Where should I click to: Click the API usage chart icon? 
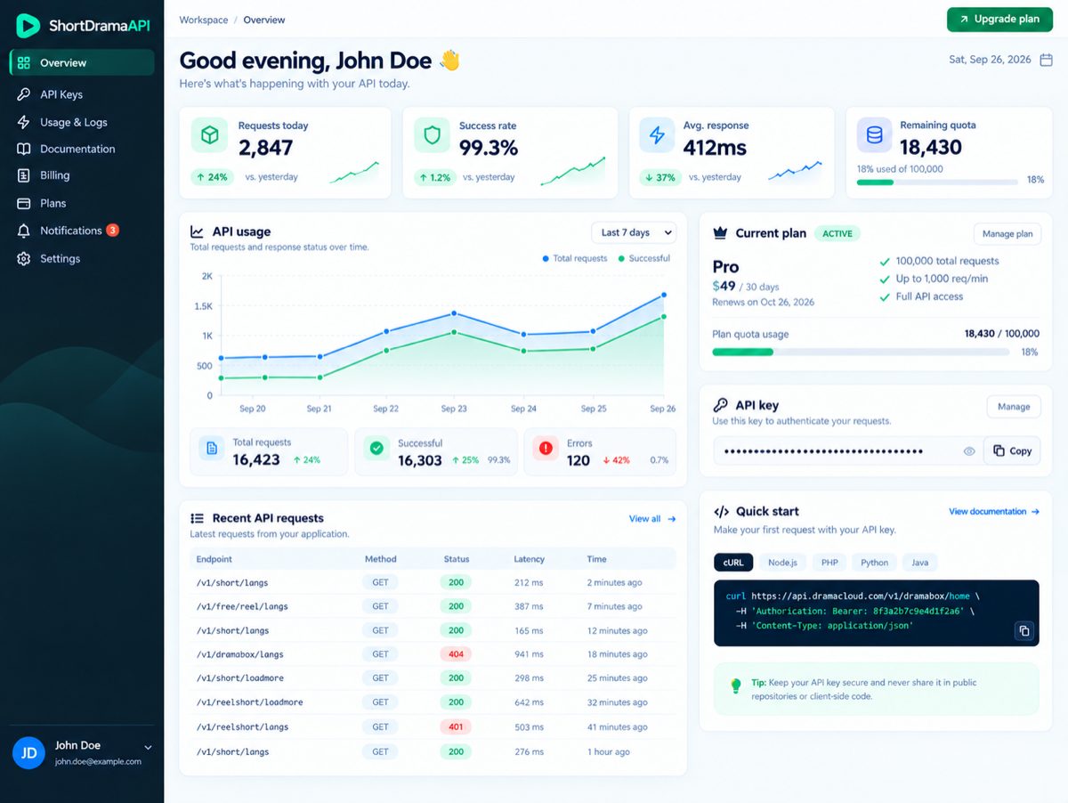pos(198,231)
